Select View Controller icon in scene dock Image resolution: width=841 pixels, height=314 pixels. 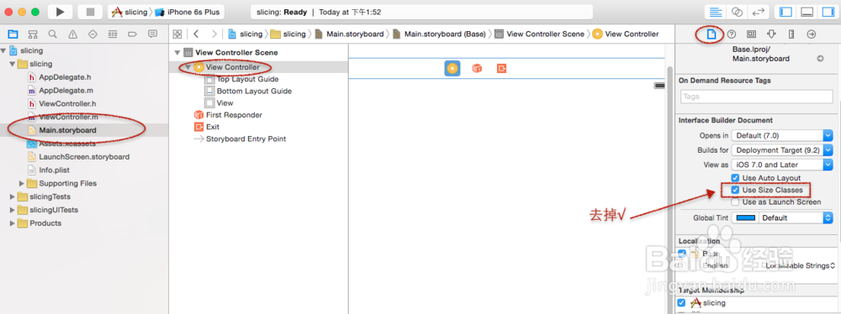(x=452, y=68)
